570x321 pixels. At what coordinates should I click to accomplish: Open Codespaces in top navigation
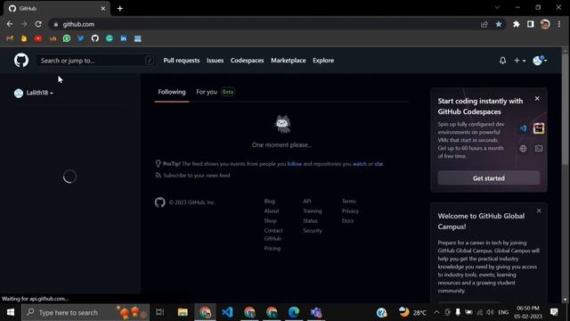(x=247, y=61)
